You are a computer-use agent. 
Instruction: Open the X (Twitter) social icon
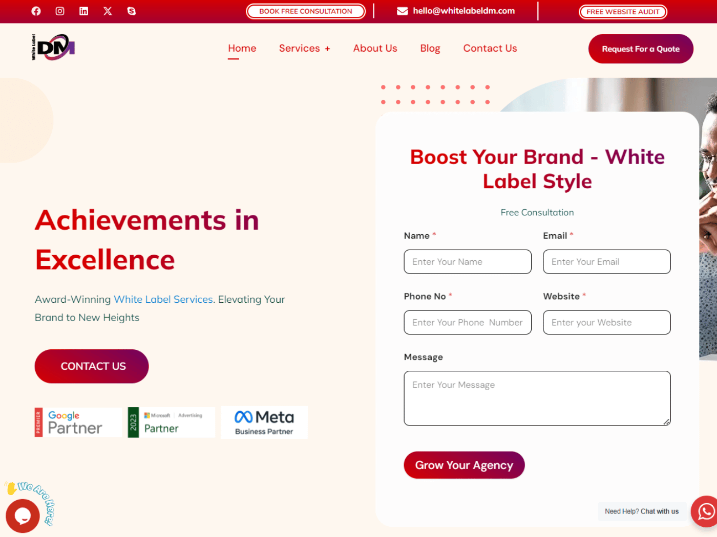pos(108,11)
